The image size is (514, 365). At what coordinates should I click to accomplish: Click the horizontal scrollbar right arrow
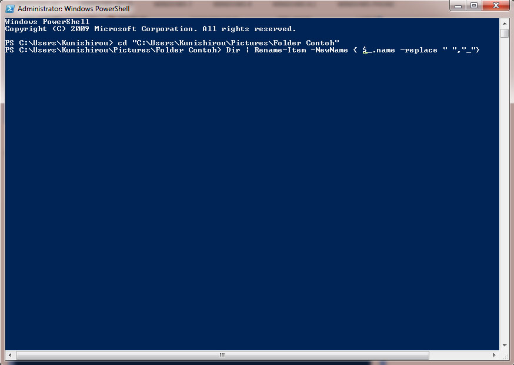[495, 355]
